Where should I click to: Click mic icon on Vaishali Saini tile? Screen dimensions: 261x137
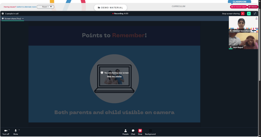click(x=231, y=31)
